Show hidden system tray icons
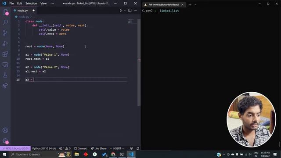Screen dimensions: 281x158 pyautogui.click(x=224, y=154)
